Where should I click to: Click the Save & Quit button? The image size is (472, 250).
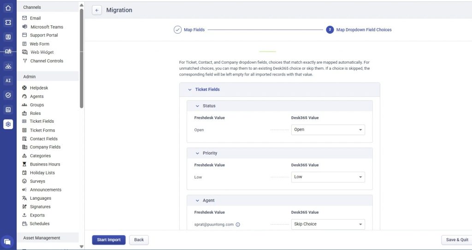click(x=457, y=240)
